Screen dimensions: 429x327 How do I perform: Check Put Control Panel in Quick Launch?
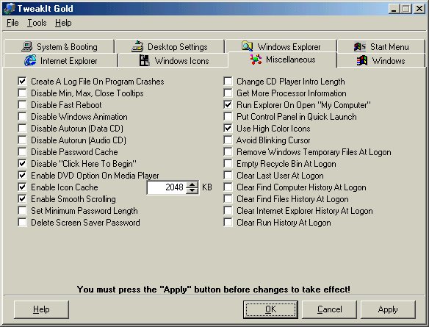point(228,117)
